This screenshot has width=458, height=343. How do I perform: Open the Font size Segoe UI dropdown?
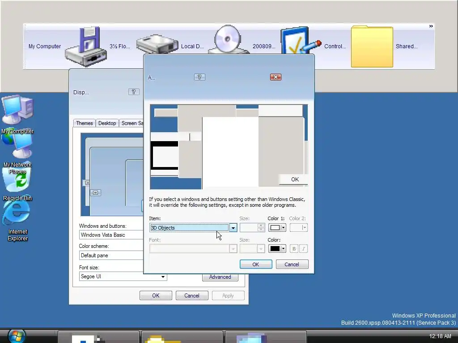tap(123, 276)
